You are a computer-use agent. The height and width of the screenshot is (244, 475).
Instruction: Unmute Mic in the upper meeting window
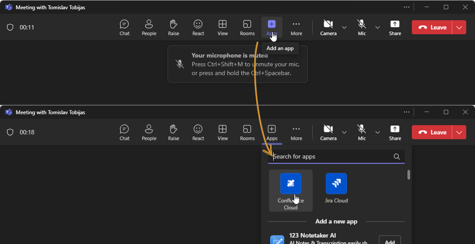coord(362,28)
